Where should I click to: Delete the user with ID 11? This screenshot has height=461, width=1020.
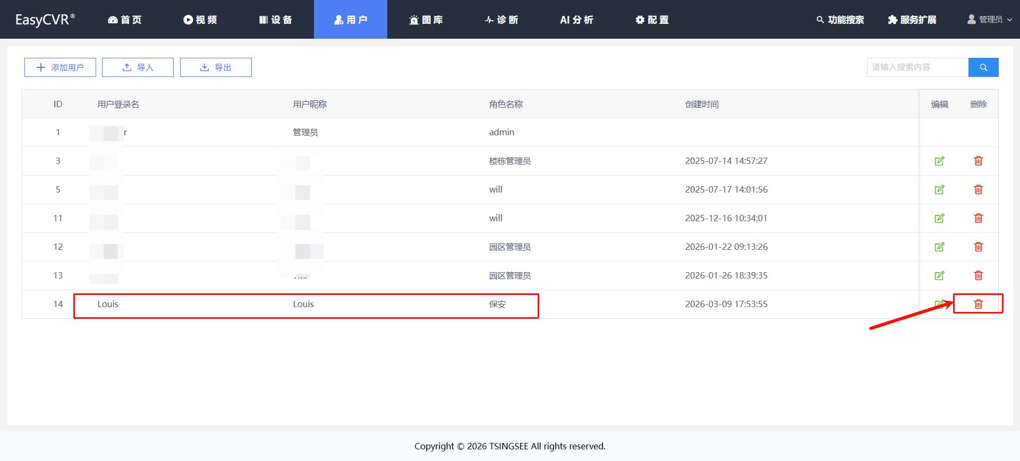pyautogui.click(x=978, y=218)
